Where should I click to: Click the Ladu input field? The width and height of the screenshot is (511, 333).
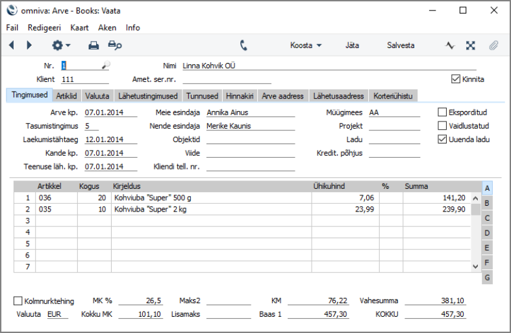tap(394, 140)
